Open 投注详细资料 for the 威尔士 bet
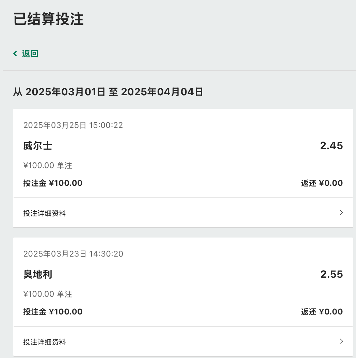356x358 pixels. pyautogui.click(x=45, y=213)
